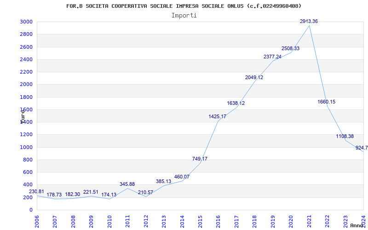Select the rotated Euro axis title
368x230 pixels.
[x=23, y=117]
